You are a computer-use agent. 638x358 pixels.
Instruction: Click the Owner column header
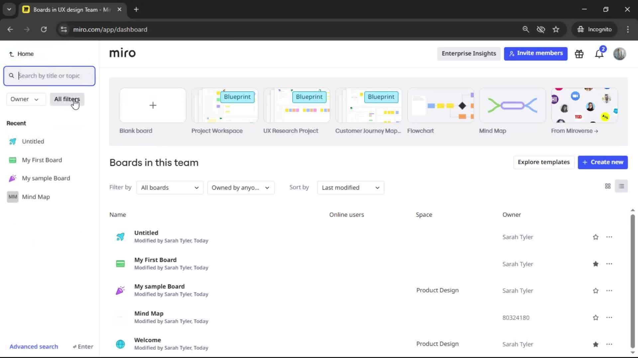511,215
